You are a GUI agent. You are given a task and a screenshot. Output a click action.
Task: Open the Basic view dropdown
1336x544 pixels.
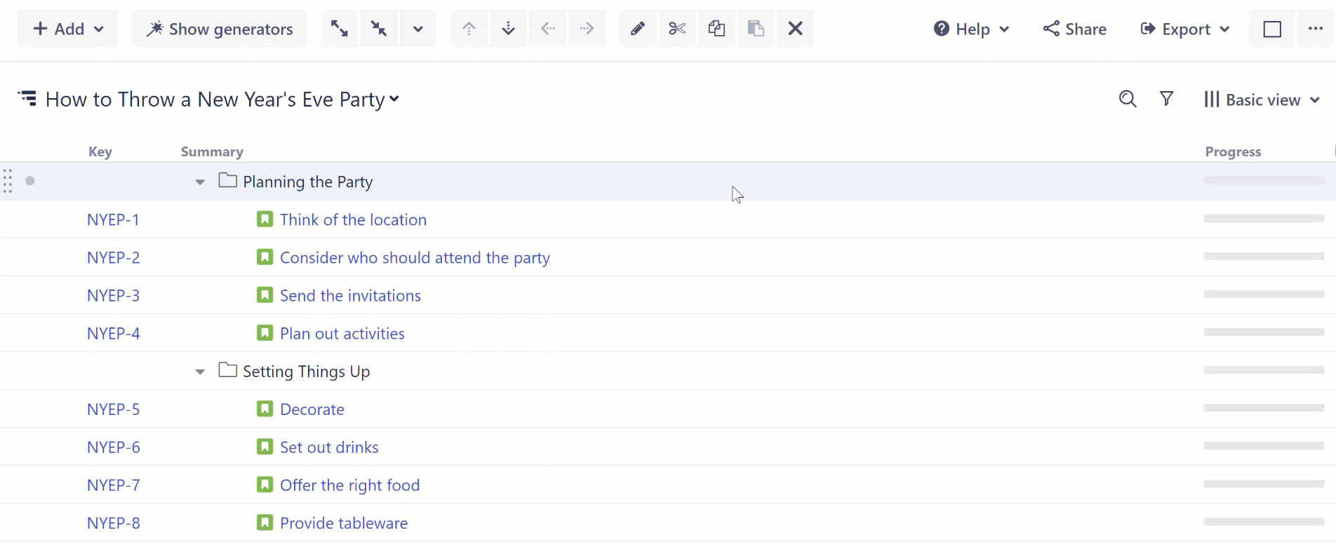click(x=1262, y=100)
